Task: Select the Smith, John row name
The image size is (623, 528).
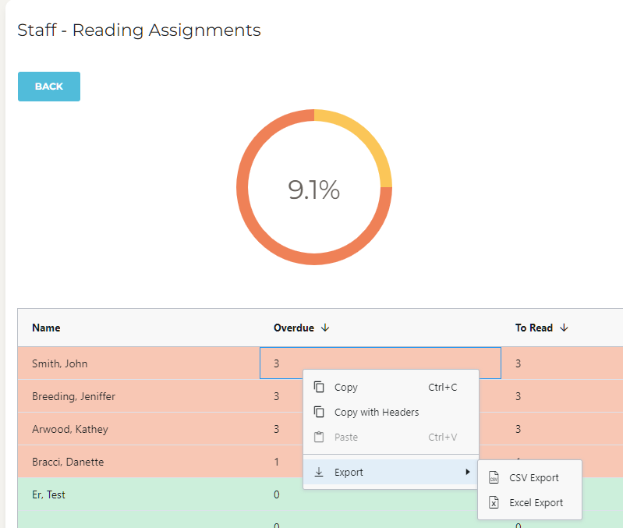Action: tap(59, 363)
